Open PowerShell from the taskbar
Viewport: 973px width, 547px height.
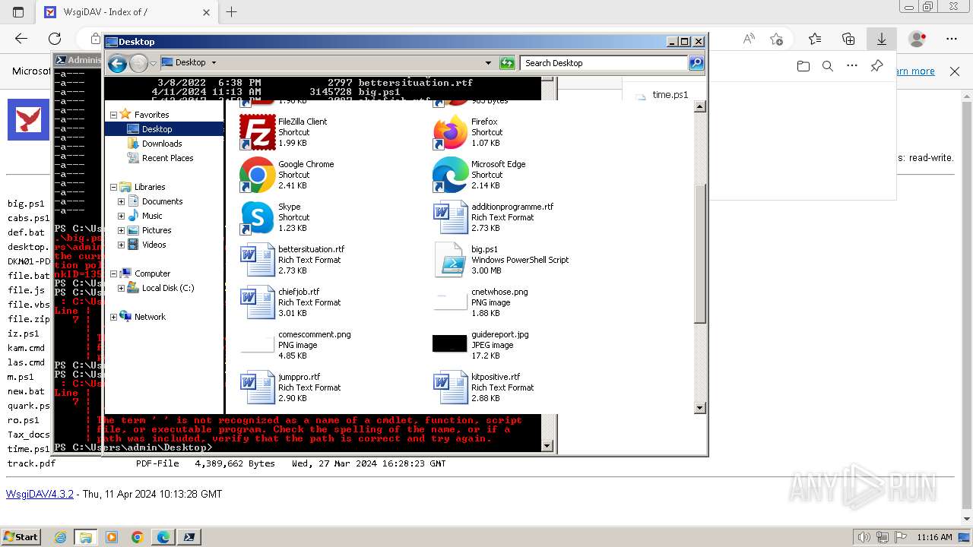(189, 537)
